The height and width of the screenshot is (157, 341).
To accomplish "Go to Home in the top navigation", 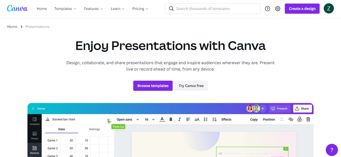I will pyautogui.click(x=42, y=9).
